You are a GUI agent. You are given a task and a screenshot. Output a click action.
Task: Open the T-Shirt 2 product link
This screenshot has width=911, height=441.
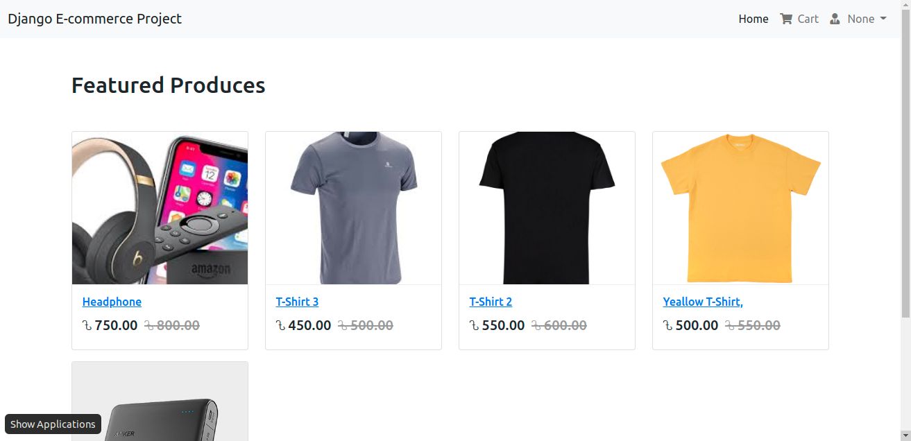(491, 302)
